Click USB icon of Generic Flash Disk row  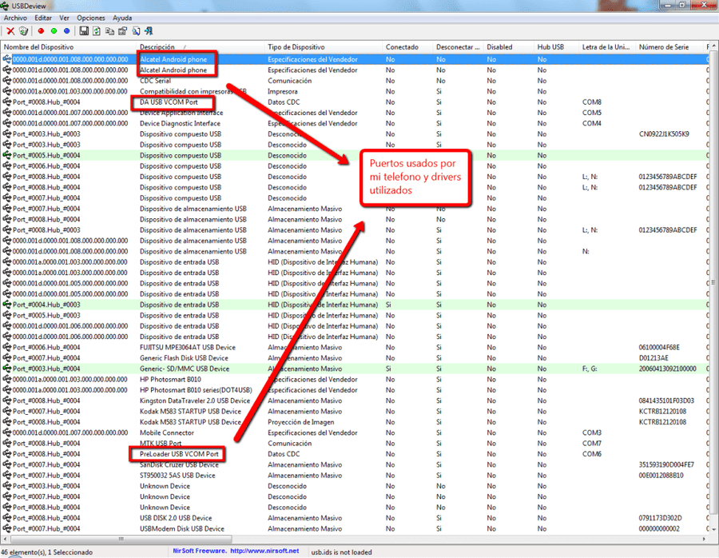point(7,358)
